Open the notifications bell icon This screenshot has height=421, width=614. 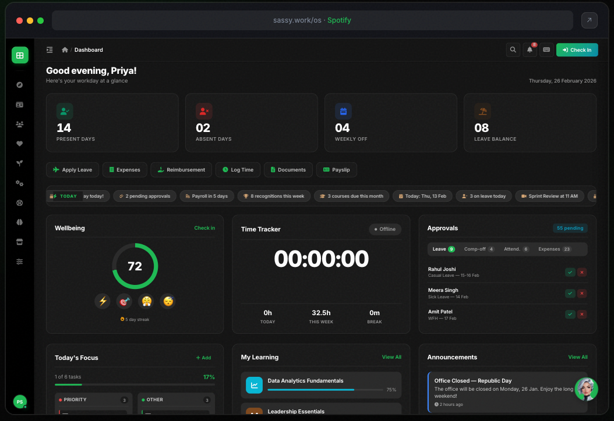530,49
